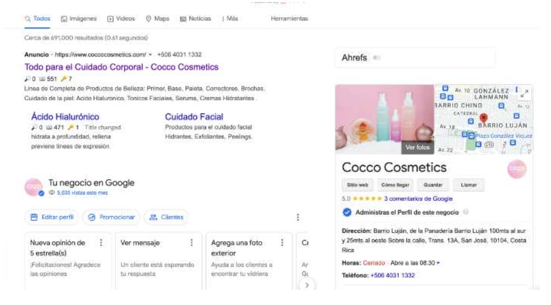Call the +506 4031 1332 Teléfono link
551x305 pixels.
(392, 275)
